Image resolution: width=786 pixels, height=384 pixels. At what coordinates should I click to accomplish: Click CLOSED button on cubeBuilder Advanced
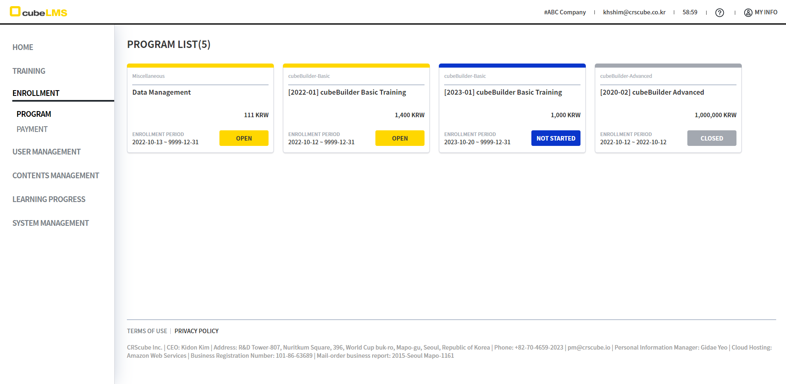(x=711, y=138)
